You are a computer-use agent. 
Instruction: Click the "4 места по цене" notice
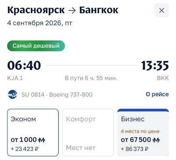tap(140, 131)
